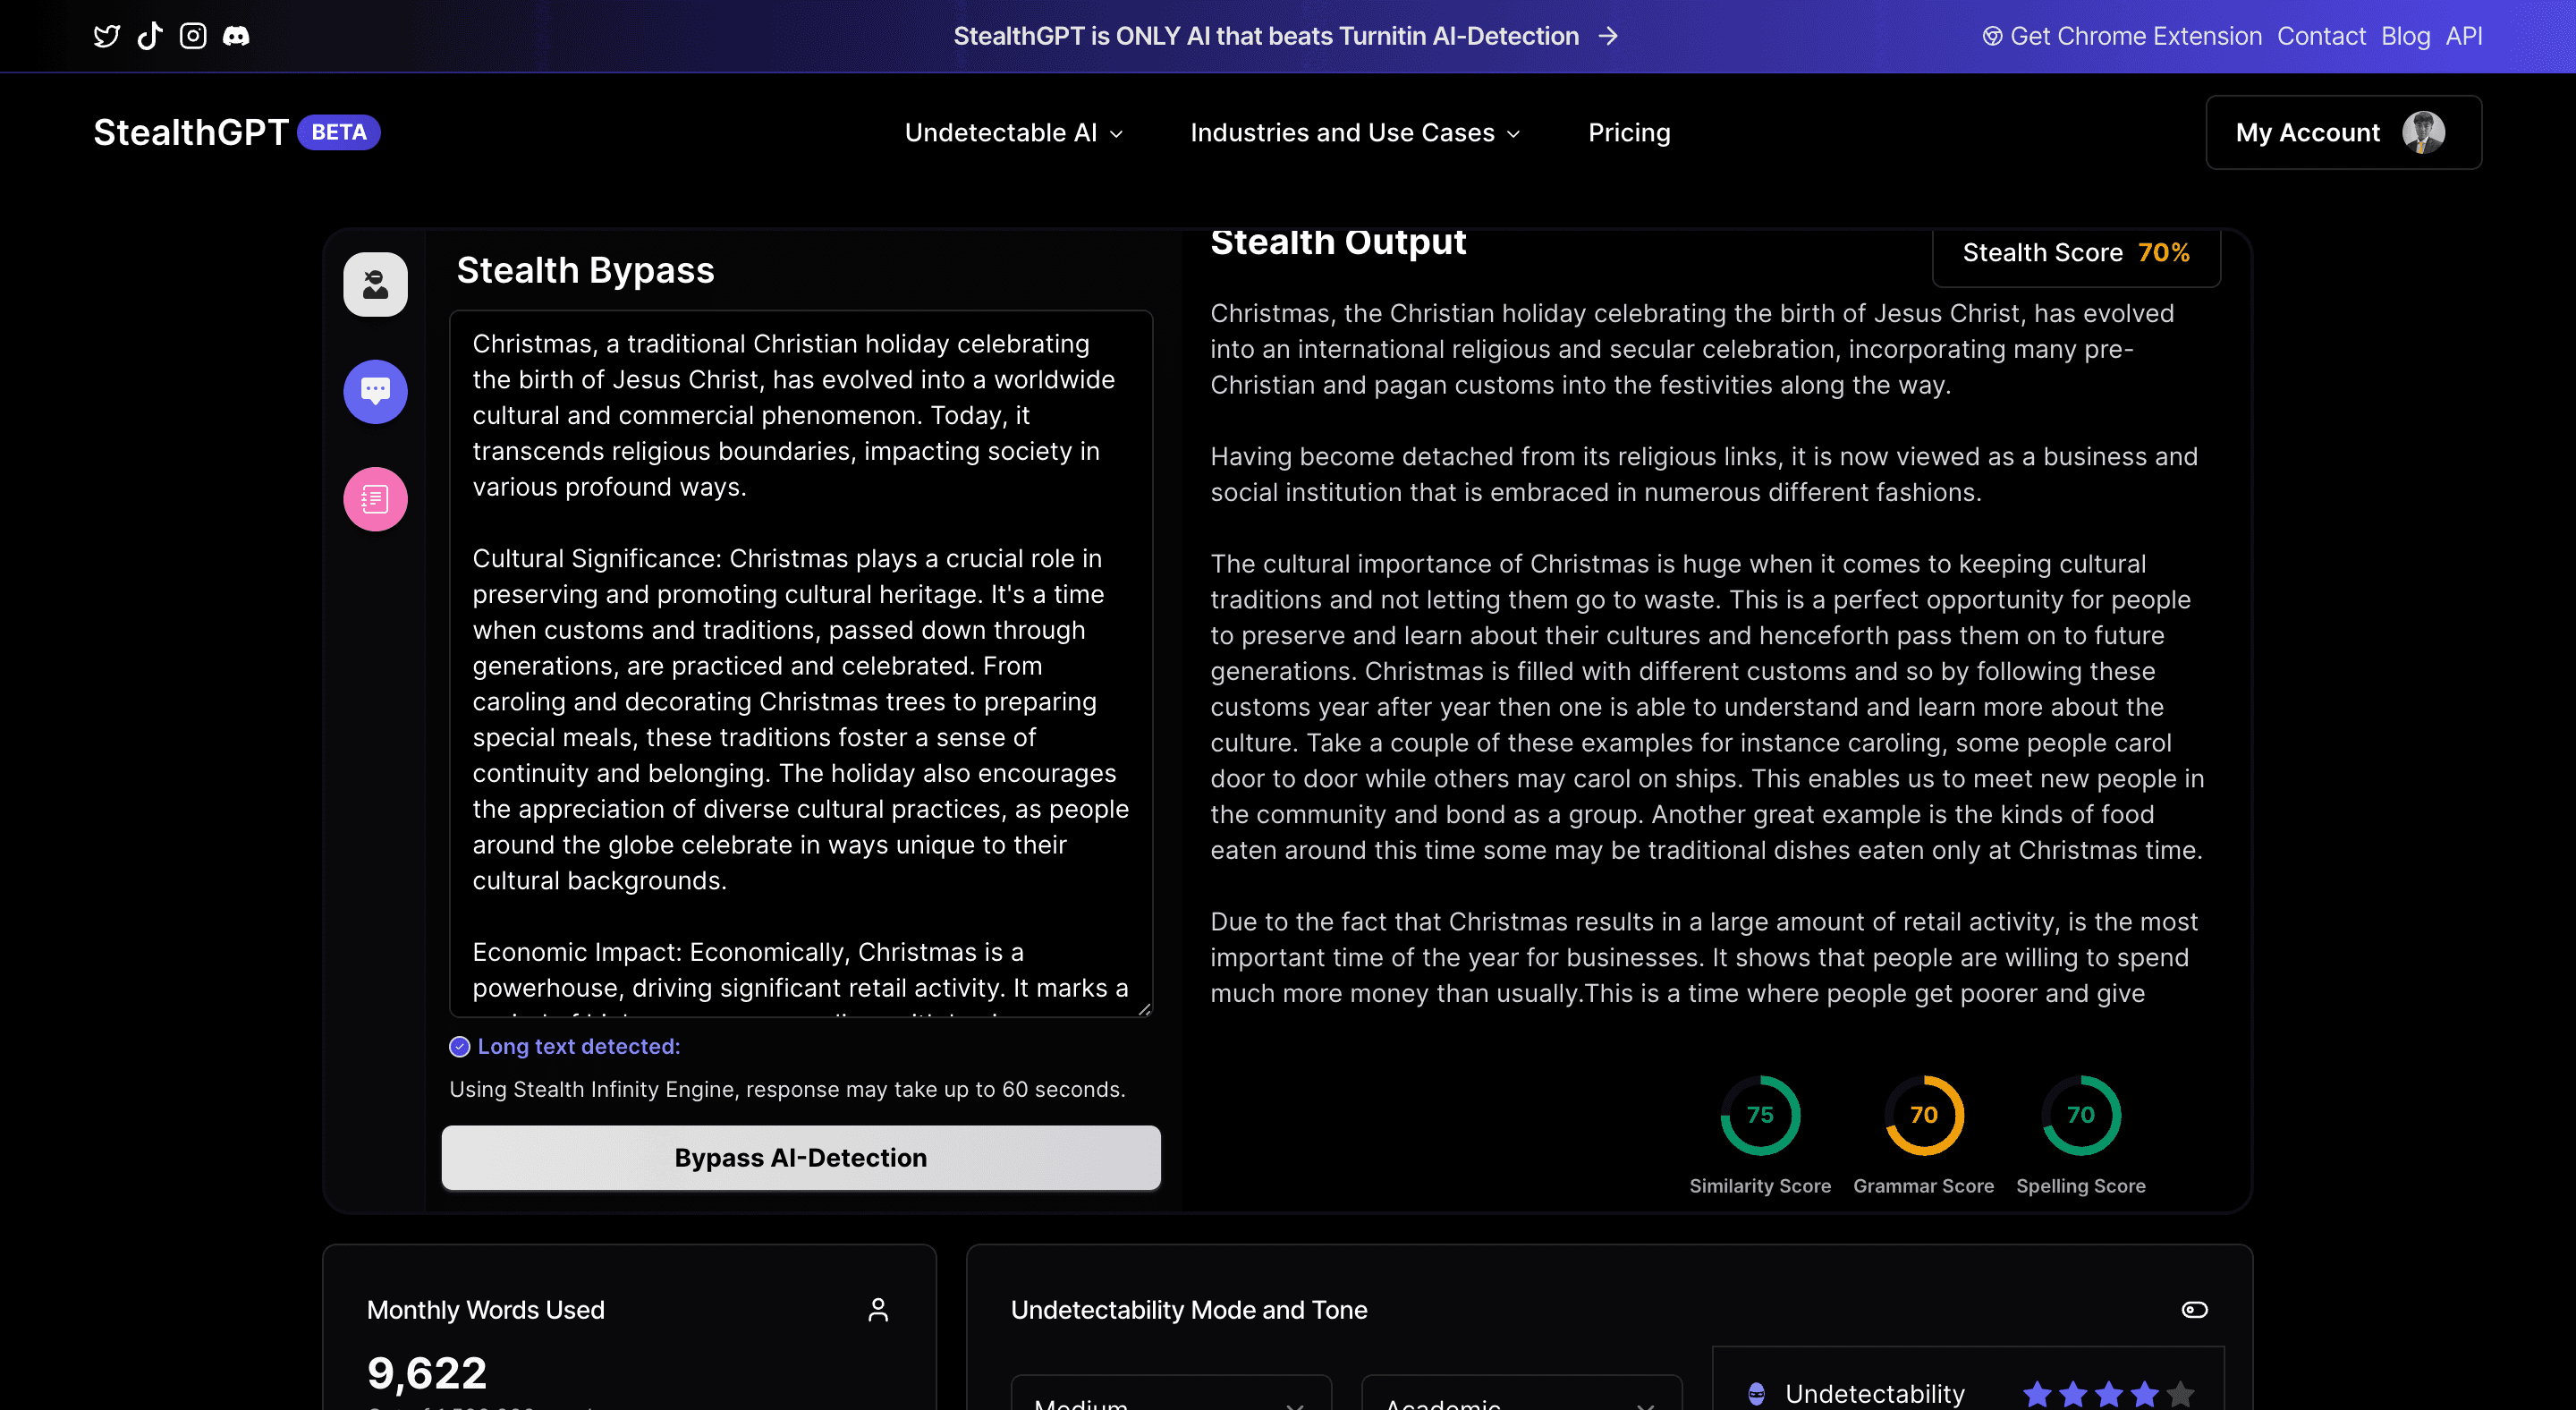
Task: Open the Twitter social link icon
Action: pyautogui.click(x=106, y=36)
